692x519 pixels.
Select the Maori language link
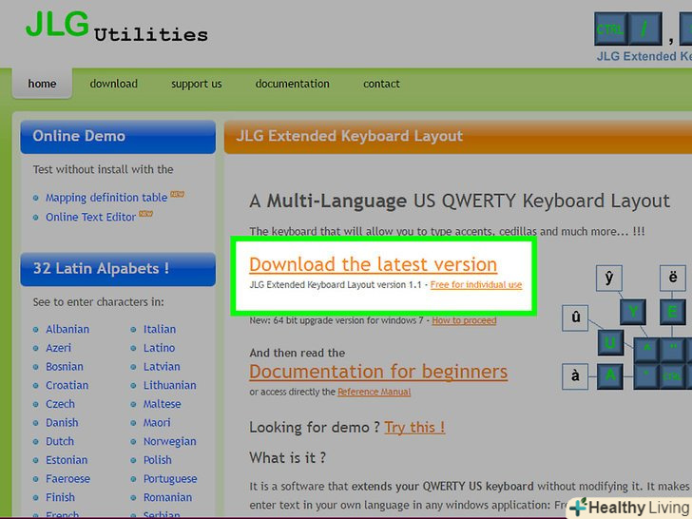pyautogui.click(x=157, y=422)
